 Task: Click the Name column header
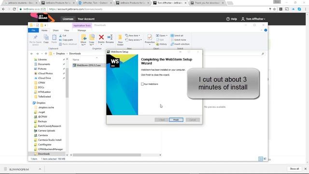pos(76,59)
